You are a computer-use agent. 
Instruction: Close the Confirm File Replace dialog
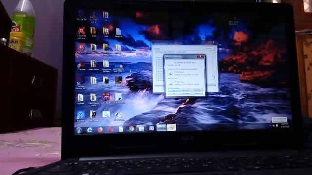click(200, 57)
